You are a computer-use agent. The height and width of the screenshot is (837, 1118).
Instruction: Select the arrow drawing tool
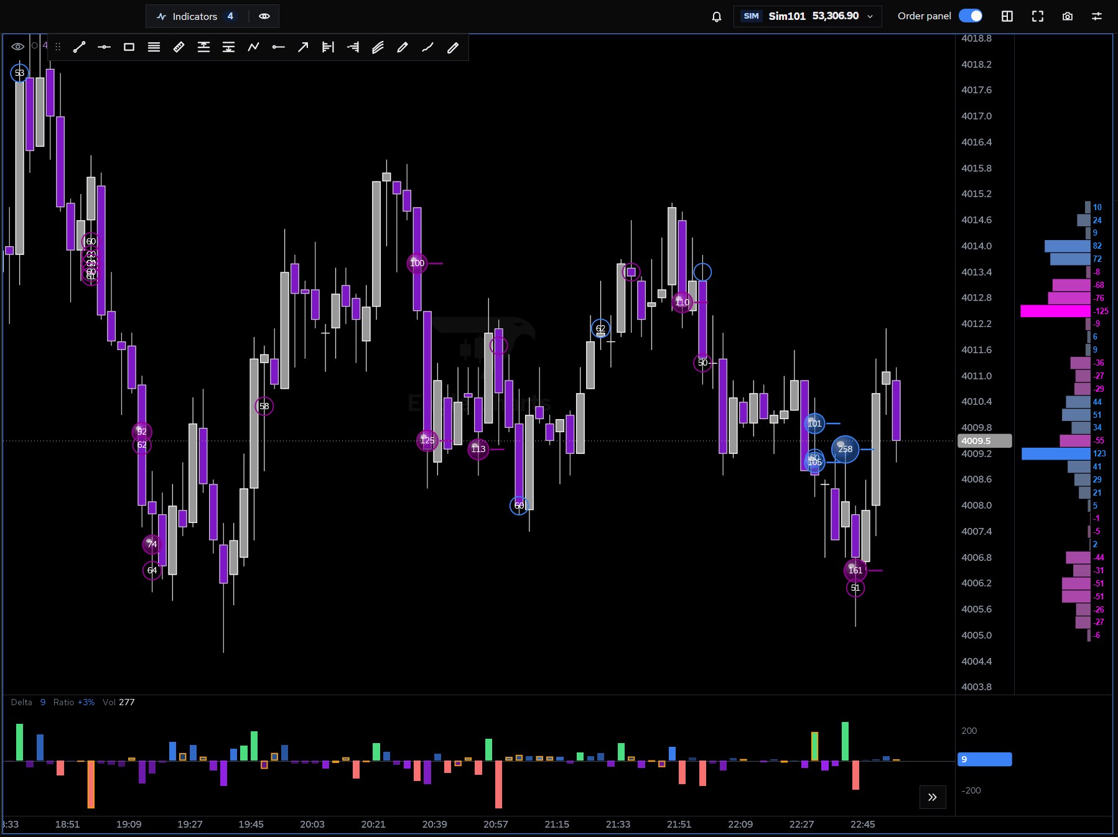303,47
